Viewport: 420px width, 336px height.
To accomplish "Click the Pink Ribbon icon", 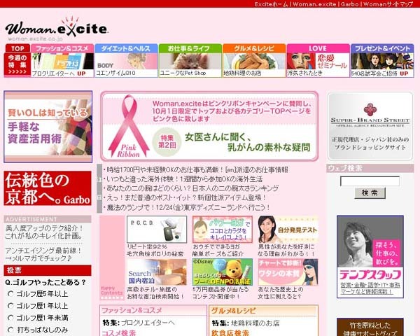I will point(128,126).
